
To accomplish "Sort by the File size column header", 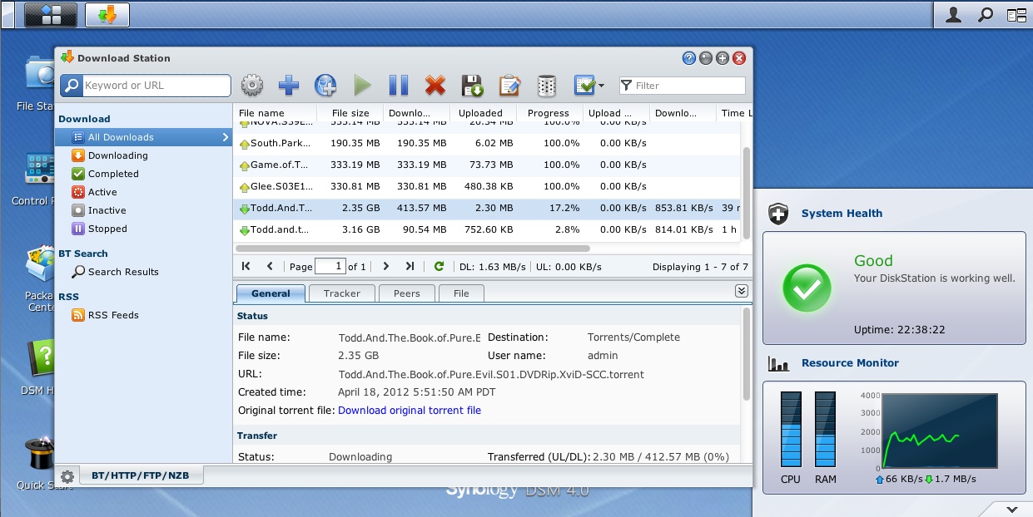I will point(350,113).
